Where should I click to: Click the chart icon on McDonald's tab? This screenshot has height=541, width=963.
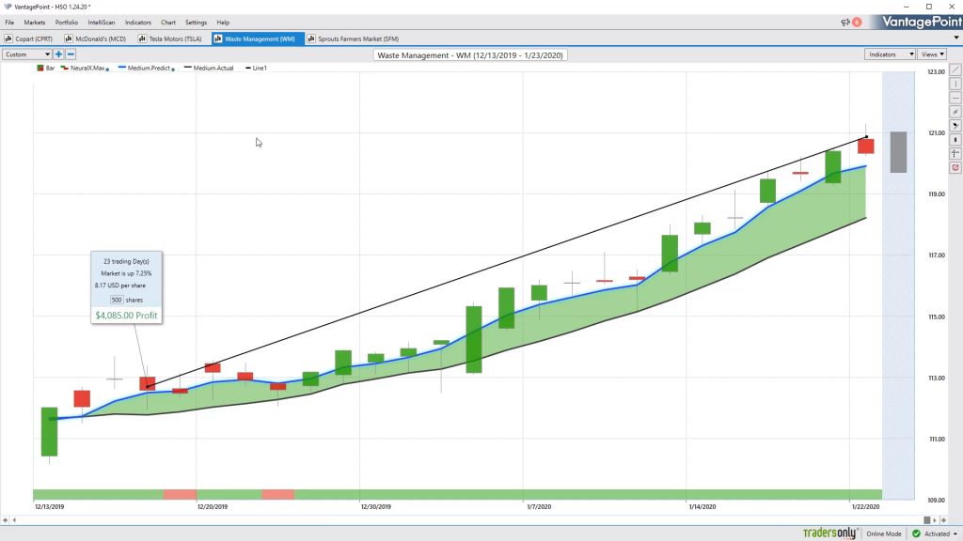(x=69, y=39)
